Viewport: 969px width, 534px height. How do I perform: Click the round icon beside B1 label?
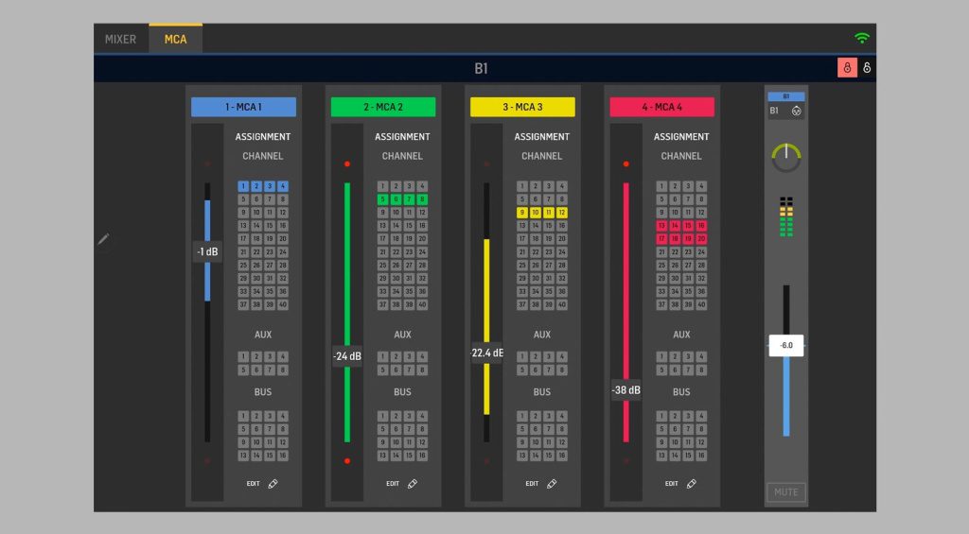(796, 111)
